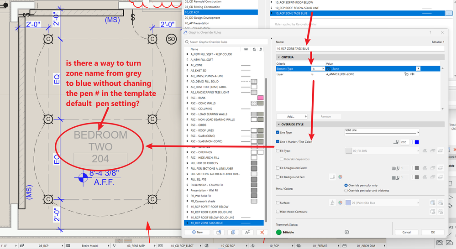Click cut fill icon on Fill Foreground Color row
The height and width of the screenshot is (249, 456).
425,168
